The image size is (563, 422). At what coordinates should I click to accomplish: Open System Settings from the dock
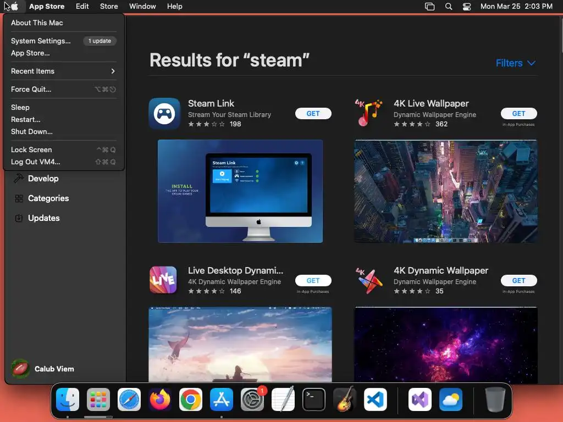click(x=252, y=399)
